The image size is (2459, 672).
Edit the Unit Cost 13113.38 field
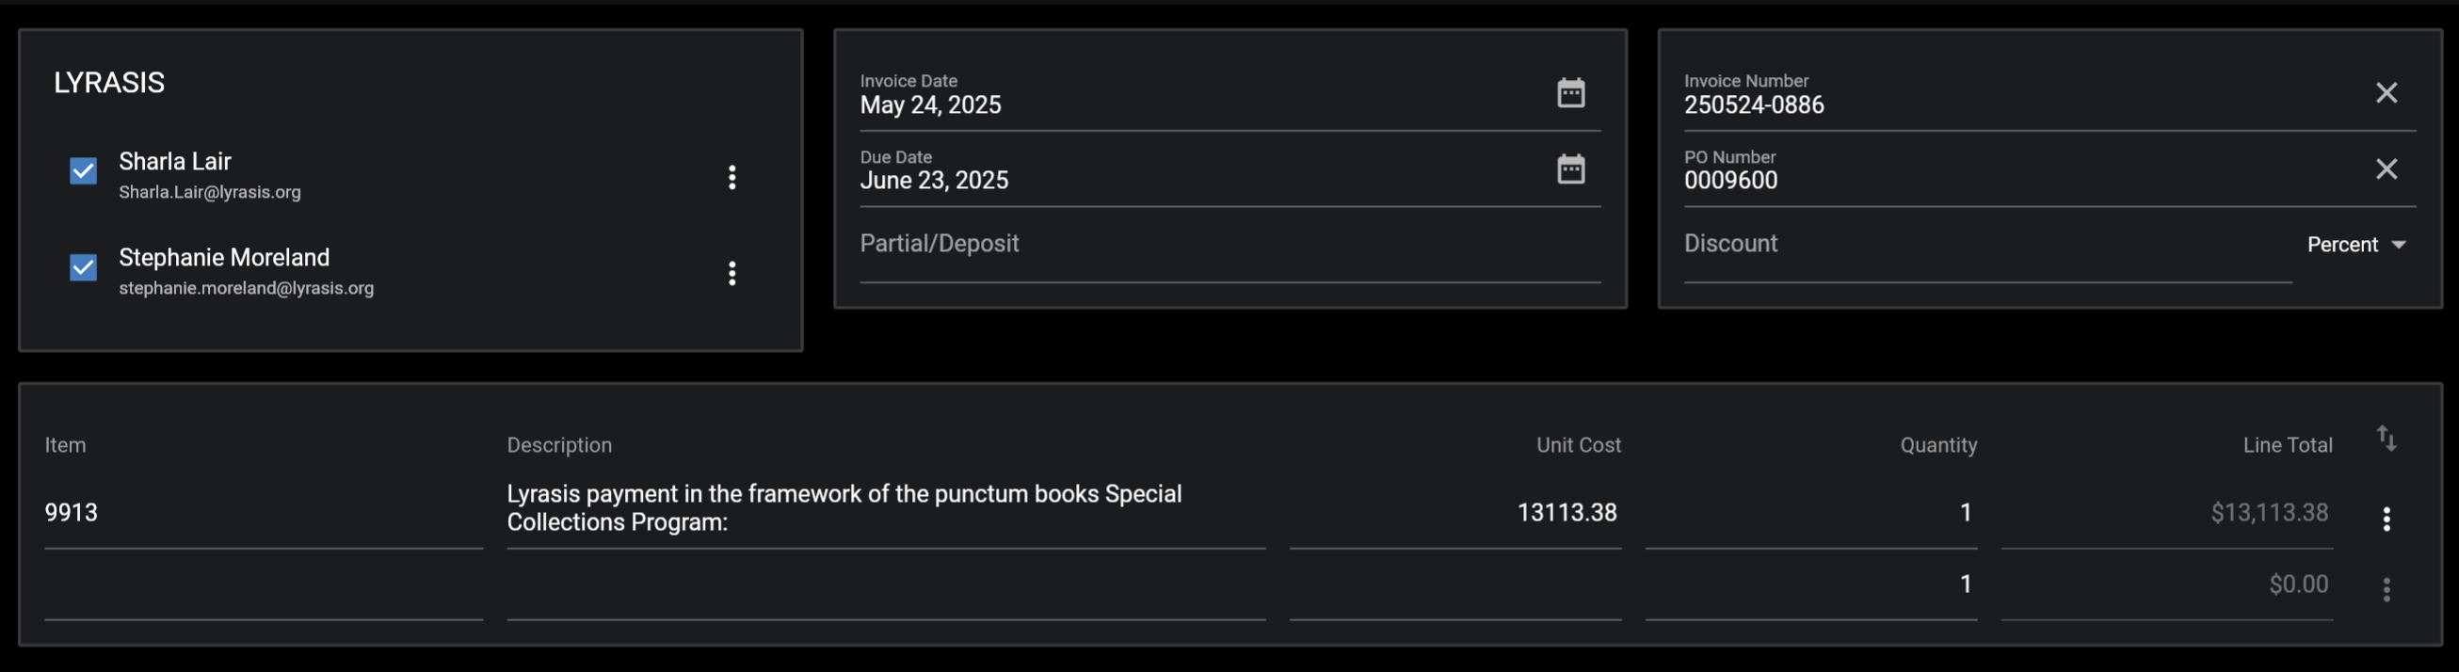[1455, 514]
